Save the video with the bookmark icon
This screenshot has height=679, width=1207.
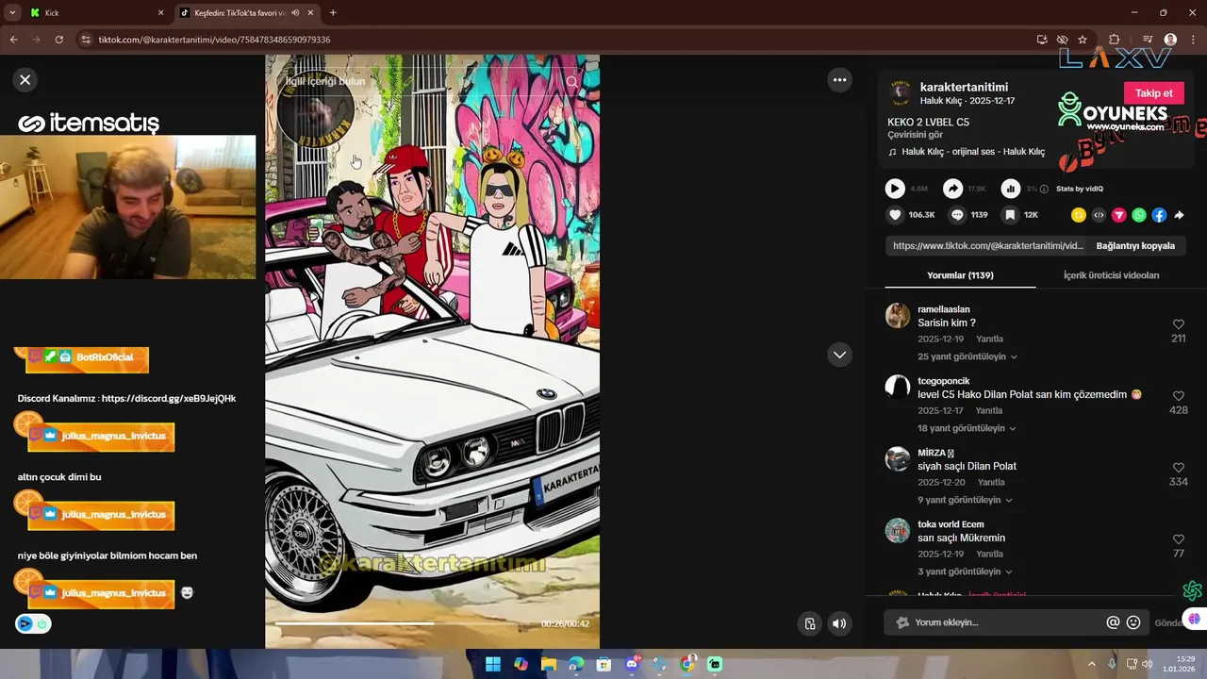[x=1010, y=215]
